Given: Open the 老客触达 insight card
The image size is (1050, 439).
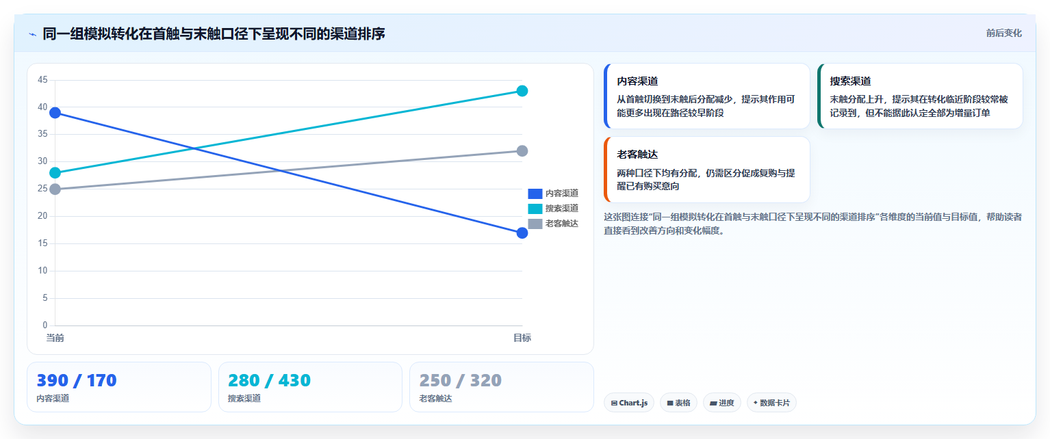Looking at the screenshot, I should coord(707,170).
